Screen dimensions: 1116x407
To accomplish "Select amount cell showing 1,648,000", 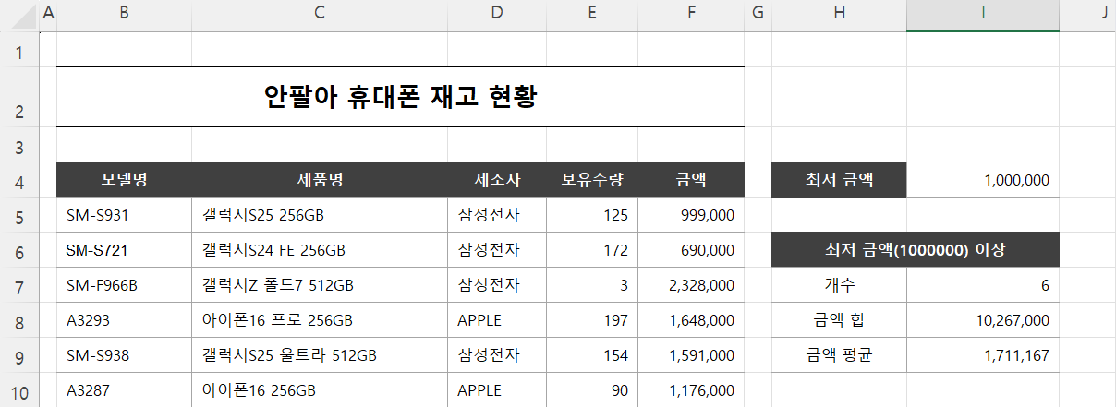I will click(x=691, y=320).
